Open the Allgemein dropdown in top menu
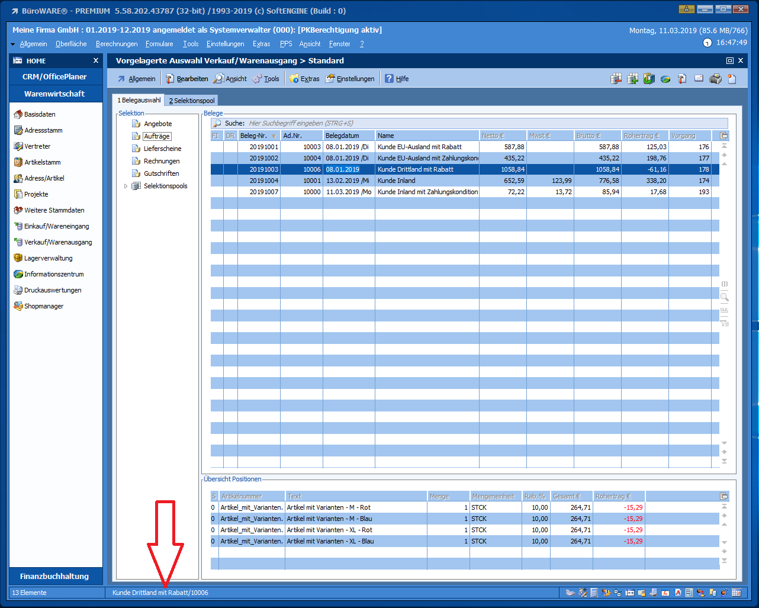The height and width of the screenshot is (608, 759). click(x=33, y=44)
